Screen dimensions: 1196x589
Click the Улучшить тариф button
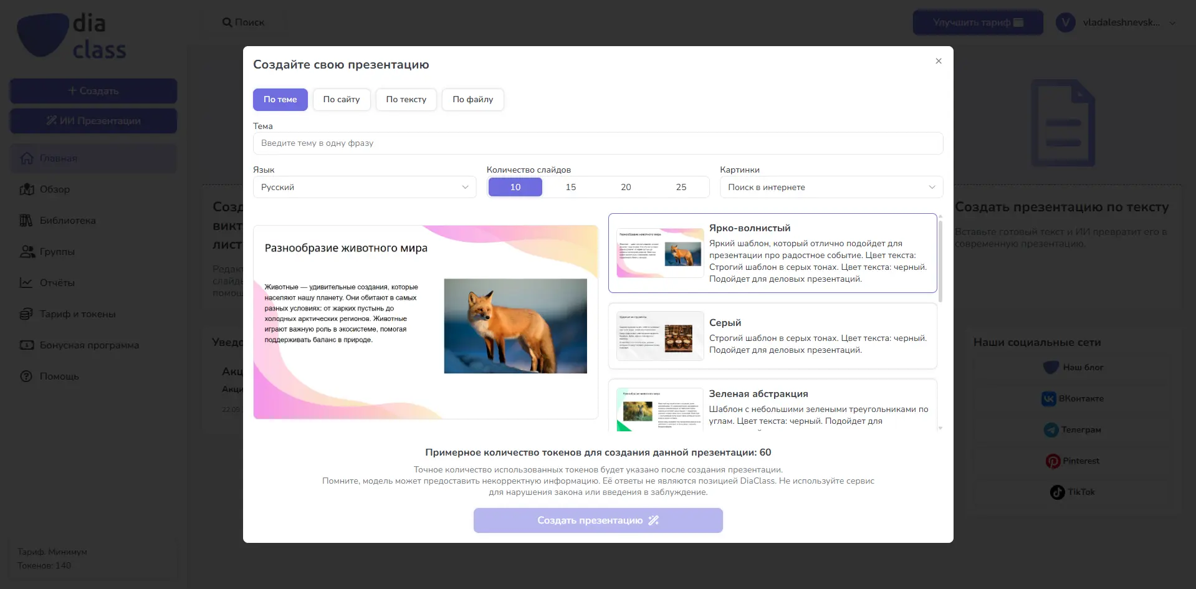click(977, 22)
